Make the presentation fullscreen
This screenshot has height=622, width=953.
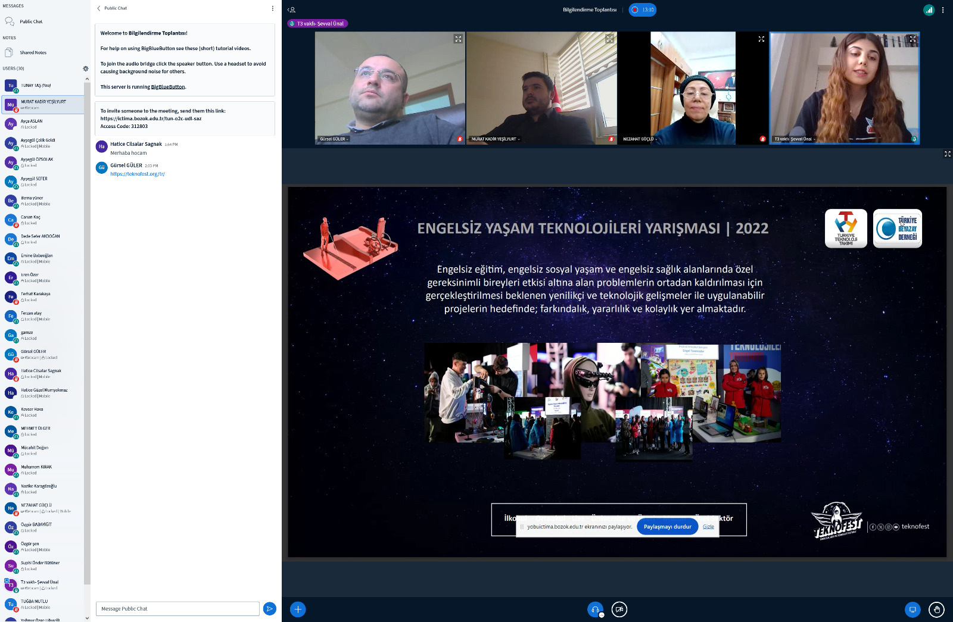click(947, 154)
